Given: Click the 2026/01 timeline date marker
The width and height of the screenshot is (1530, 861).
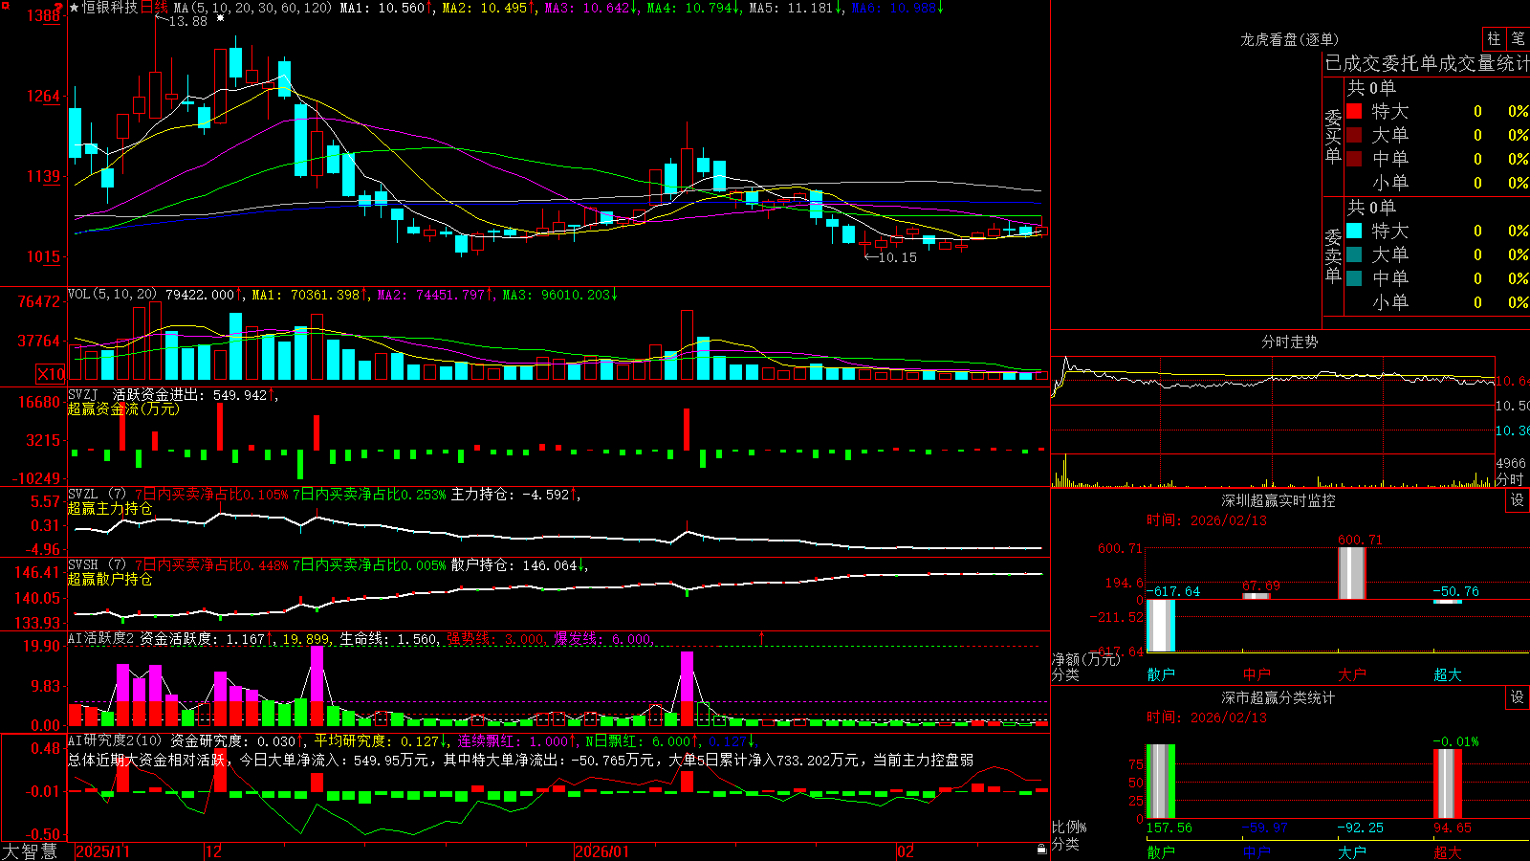Looking at the screenshot, I should (x=602, y=851).
